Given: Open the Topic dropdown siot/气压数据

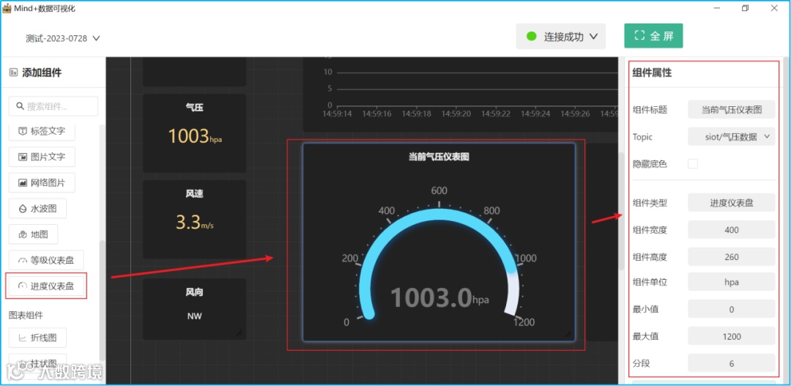Looking at the screenshot, I should [x=732, y=136].
